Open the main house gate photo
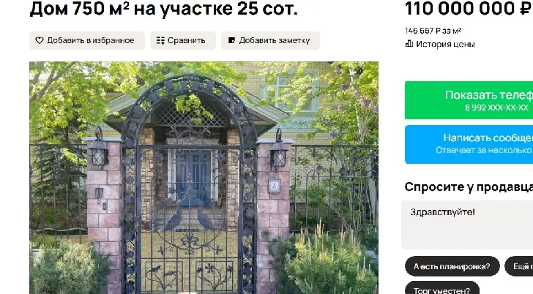 click(x=204, y=178)
